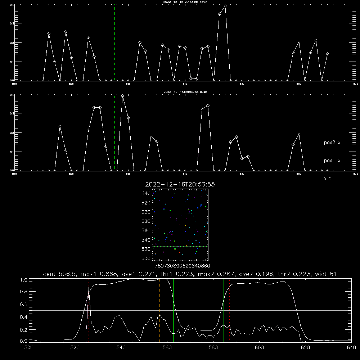Image resolution: width=360 pixels, height=360 pixels.
Task: Open the central detector image panel
Action: (180, 225)
